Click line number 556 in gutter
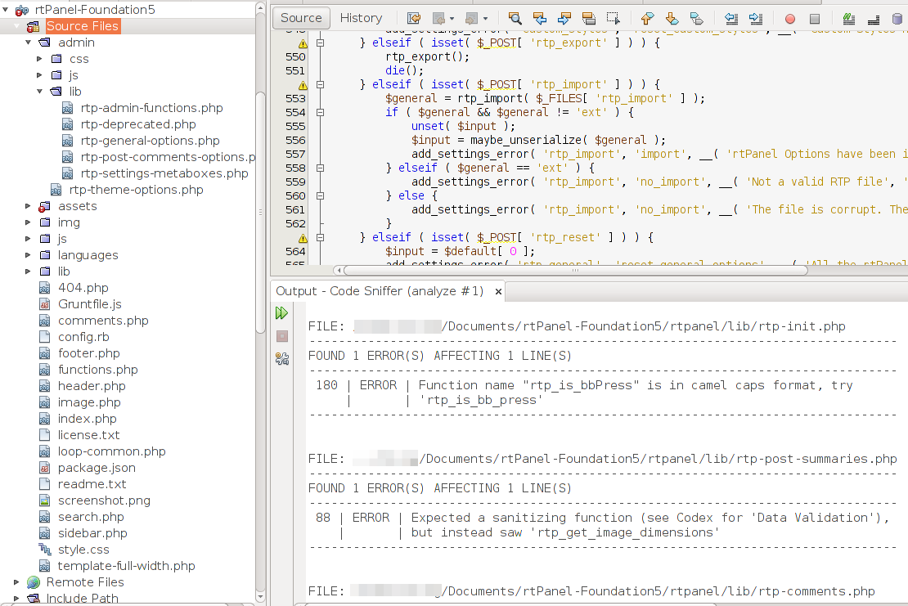The width and height of the screenshot is (908, 606). coord(295,140)
